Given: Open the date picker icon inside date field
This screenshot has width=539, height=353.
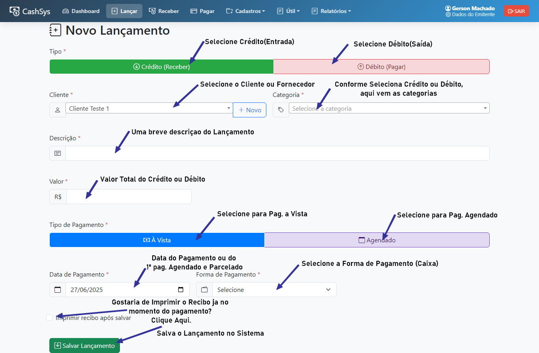Looking at the screenshot, I should pyautogui.click(x=181, y=290).
